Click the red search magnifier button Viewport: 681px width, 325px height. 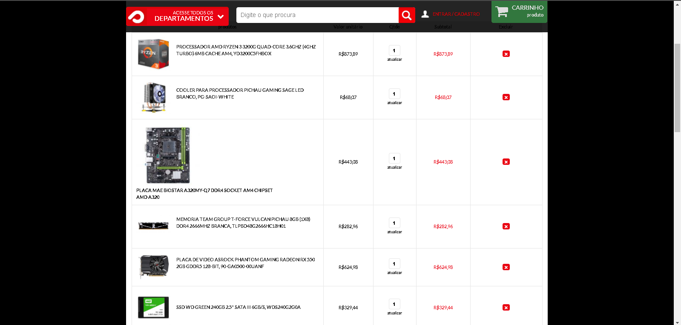pos(407,15)
